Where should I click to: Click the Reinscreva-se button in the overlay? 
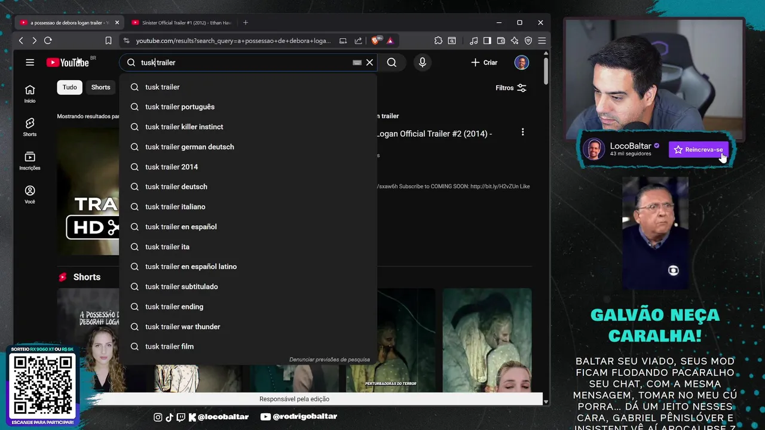point(698,150)
